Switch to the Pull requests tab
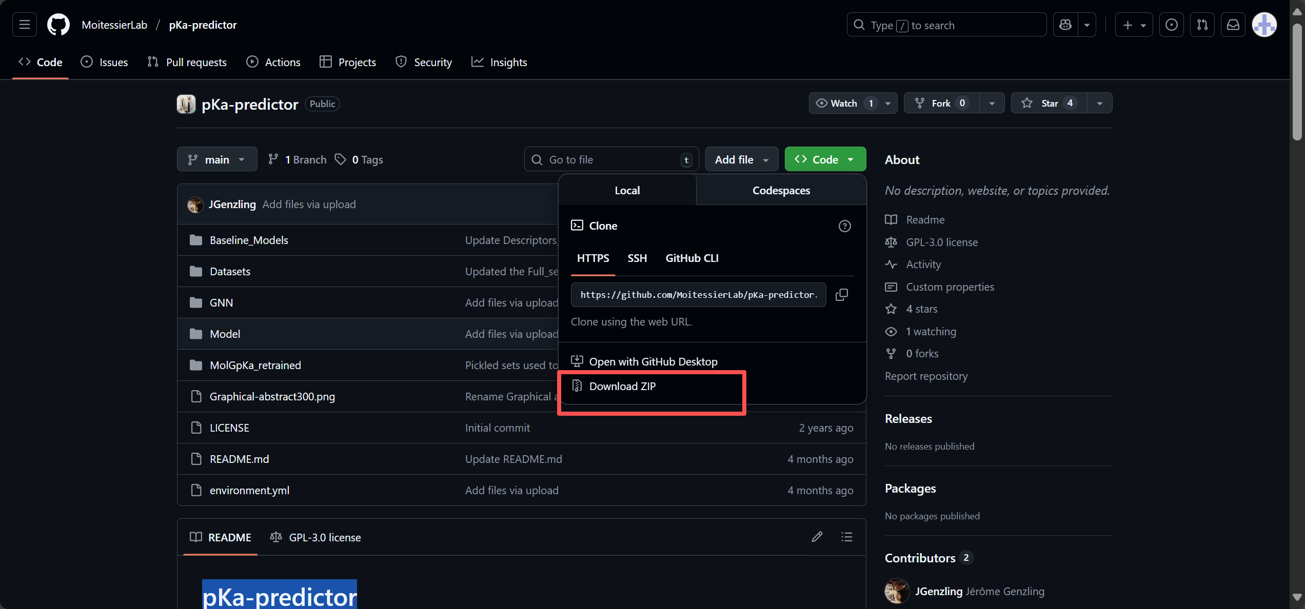 coord(187,62)
